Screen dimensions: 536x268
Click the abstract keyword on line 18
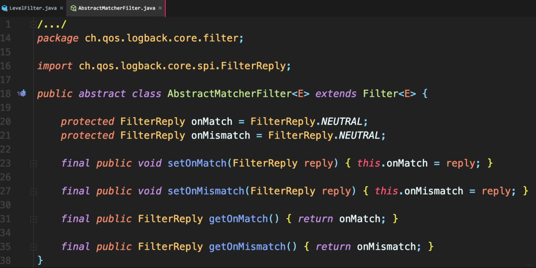pyautogui.click(x=102, y=93)
